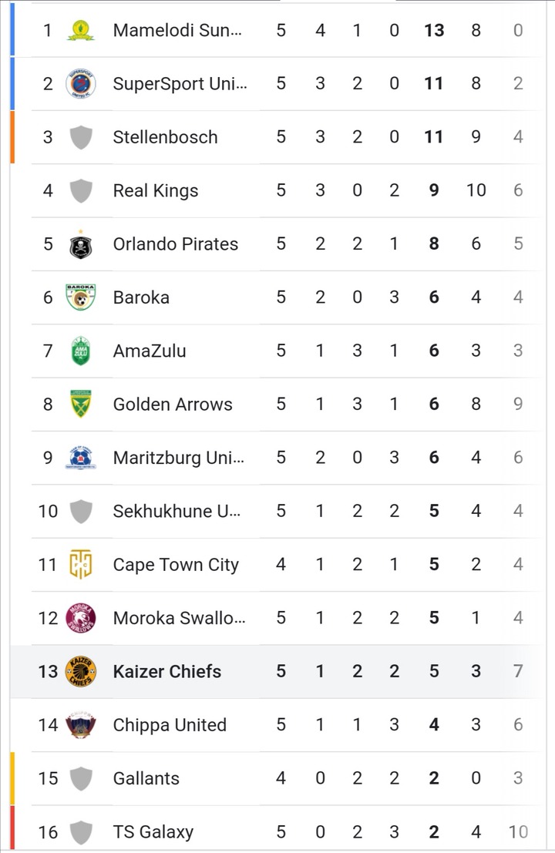
Task: Click the Chippa United crest
Action: pyautogui.click(x=80, y=724)
